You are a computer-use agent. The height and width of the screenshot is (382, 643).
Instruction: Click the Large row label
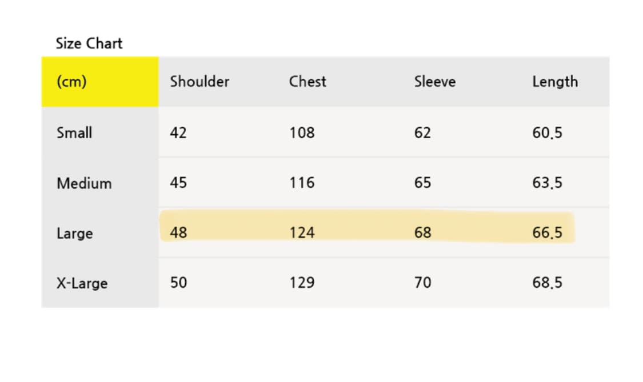point(74,234)
